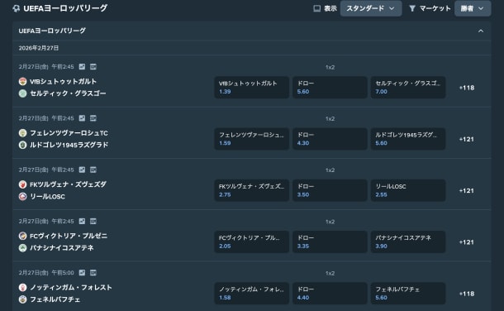This screenshot has width=504, height=311.
Task: Click フェネルバフチェ team crest
Action: pyautogui.click(x=22, y=299)
